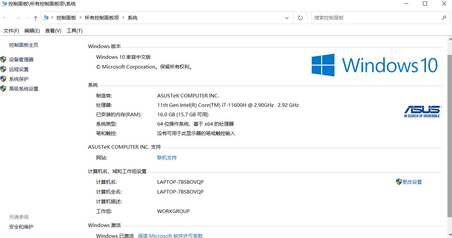Select 系统 breadcrumb
The height and width of the screenshot is (238, 452).
[132, 18]
